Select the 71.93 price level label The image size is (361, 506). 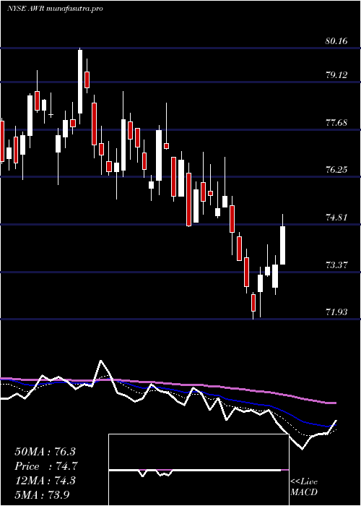[x=337, y=312]
